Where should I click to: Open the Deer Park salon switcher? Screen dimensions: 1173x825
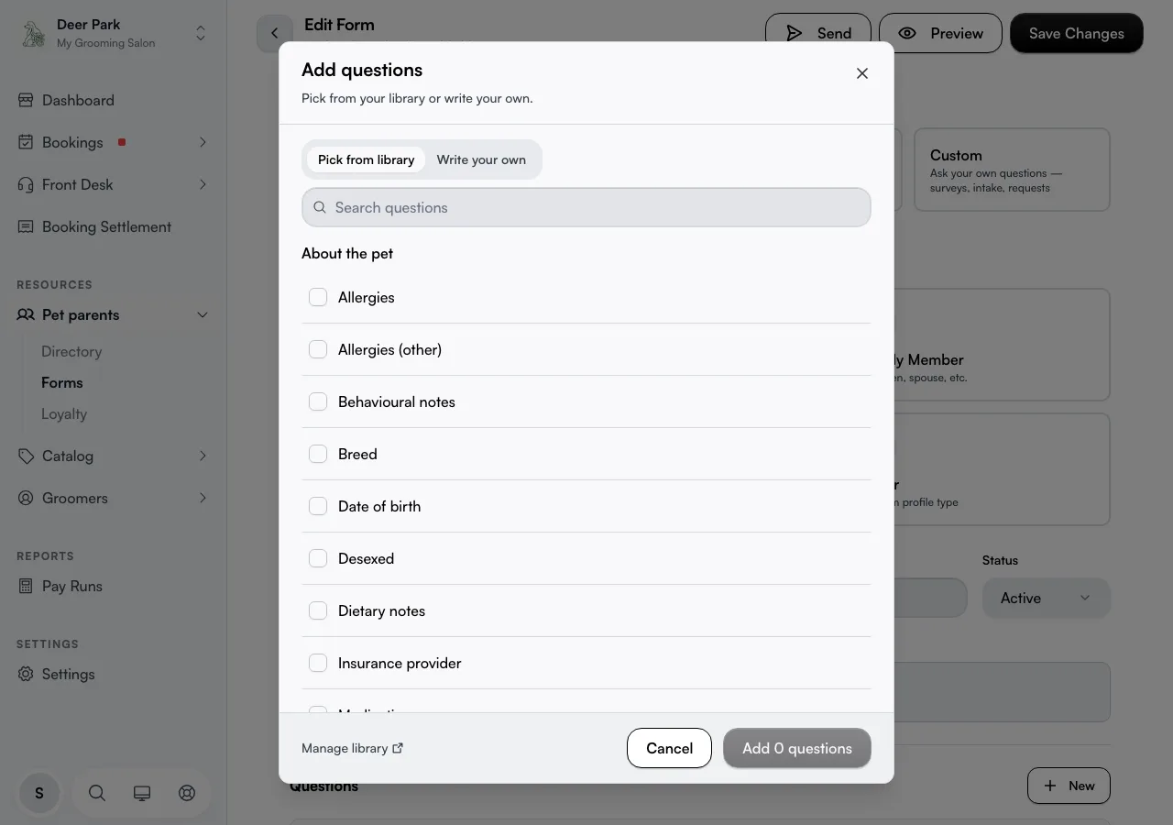coord(114,33)
